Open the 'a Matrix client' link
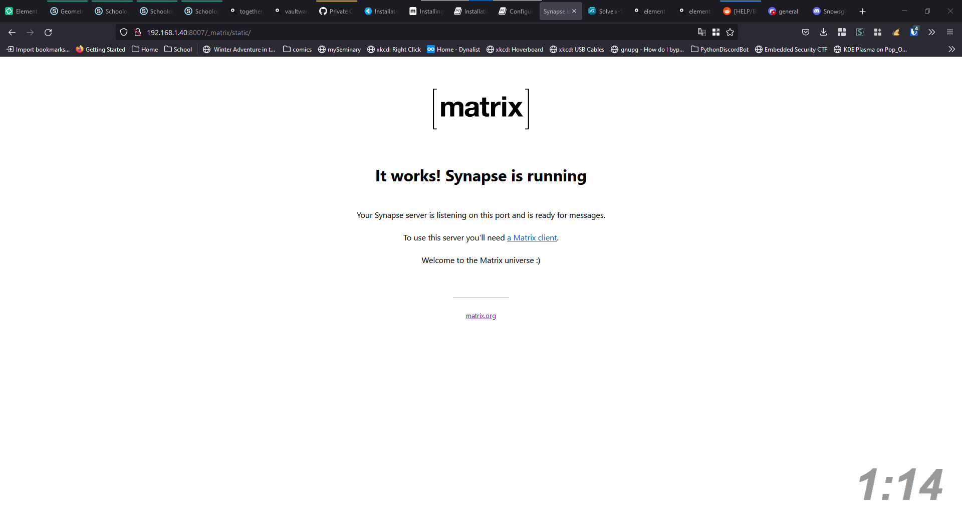The height and width of the screenshot is (521, 962). coord(532,238)
